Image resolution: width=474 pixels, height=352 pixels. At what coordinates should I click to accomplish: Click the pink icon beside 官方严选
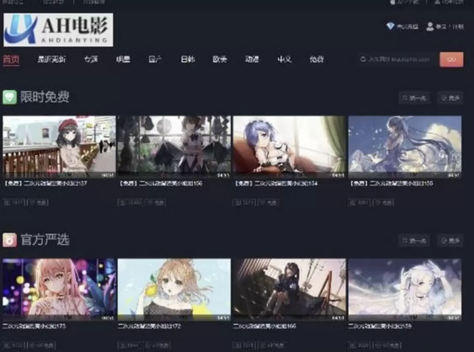10,240
